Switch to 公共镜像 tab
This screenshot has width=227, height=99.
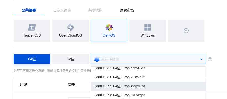pos(29,10)
